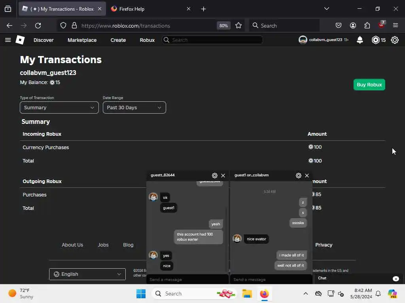Follow the About Us footer link
The image size is (405, 303).
72,245
